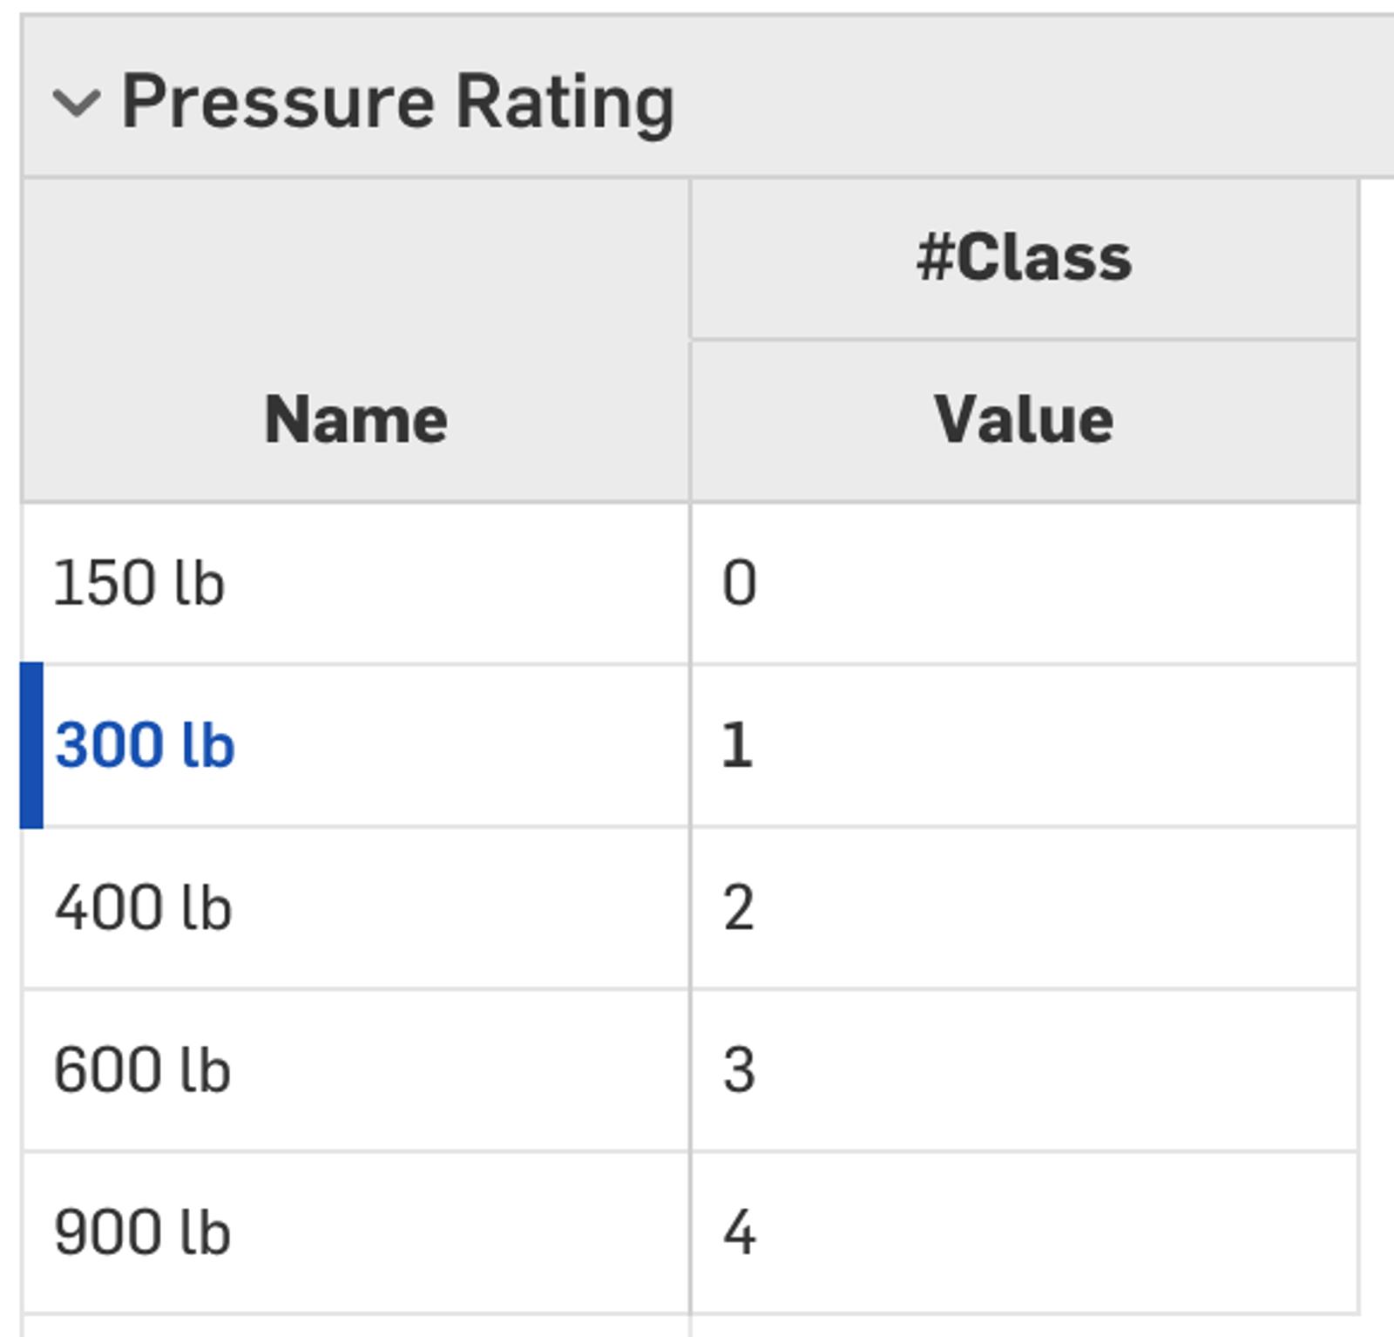Select the 300 lb configuration row

click(145, 746)
